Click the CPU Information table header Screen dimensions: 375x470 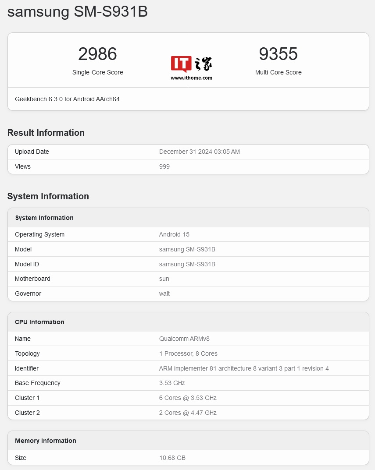point(188,322)
